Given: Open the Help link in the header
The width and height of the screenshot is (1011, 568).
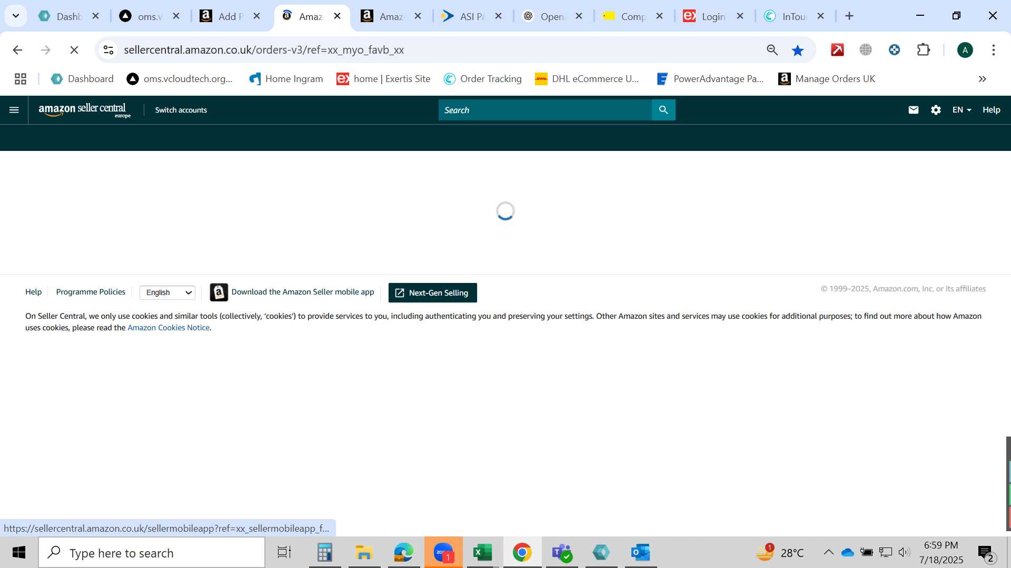Looking at the screenshot, I should coord(991,110).
